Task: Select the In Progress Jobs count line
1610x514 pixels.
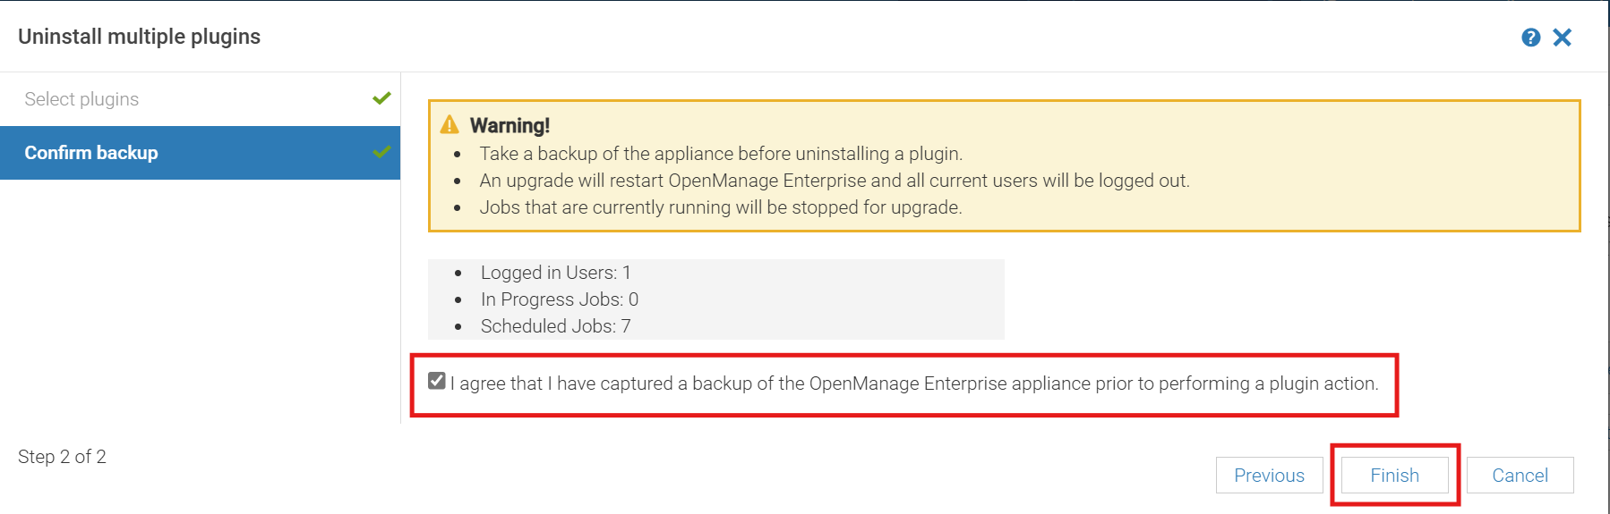Action: click(x=559, y=299)
